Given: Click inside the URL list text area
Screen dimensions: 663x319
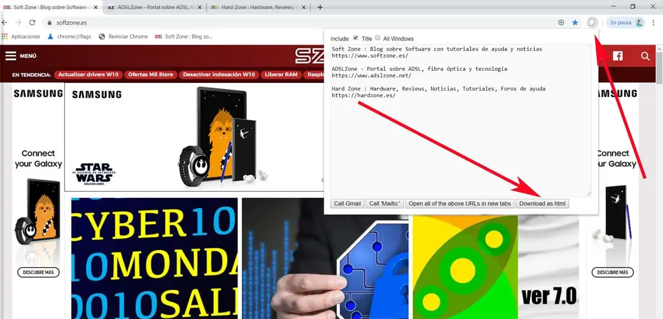Looking at the screenshot, I should 461,121.
